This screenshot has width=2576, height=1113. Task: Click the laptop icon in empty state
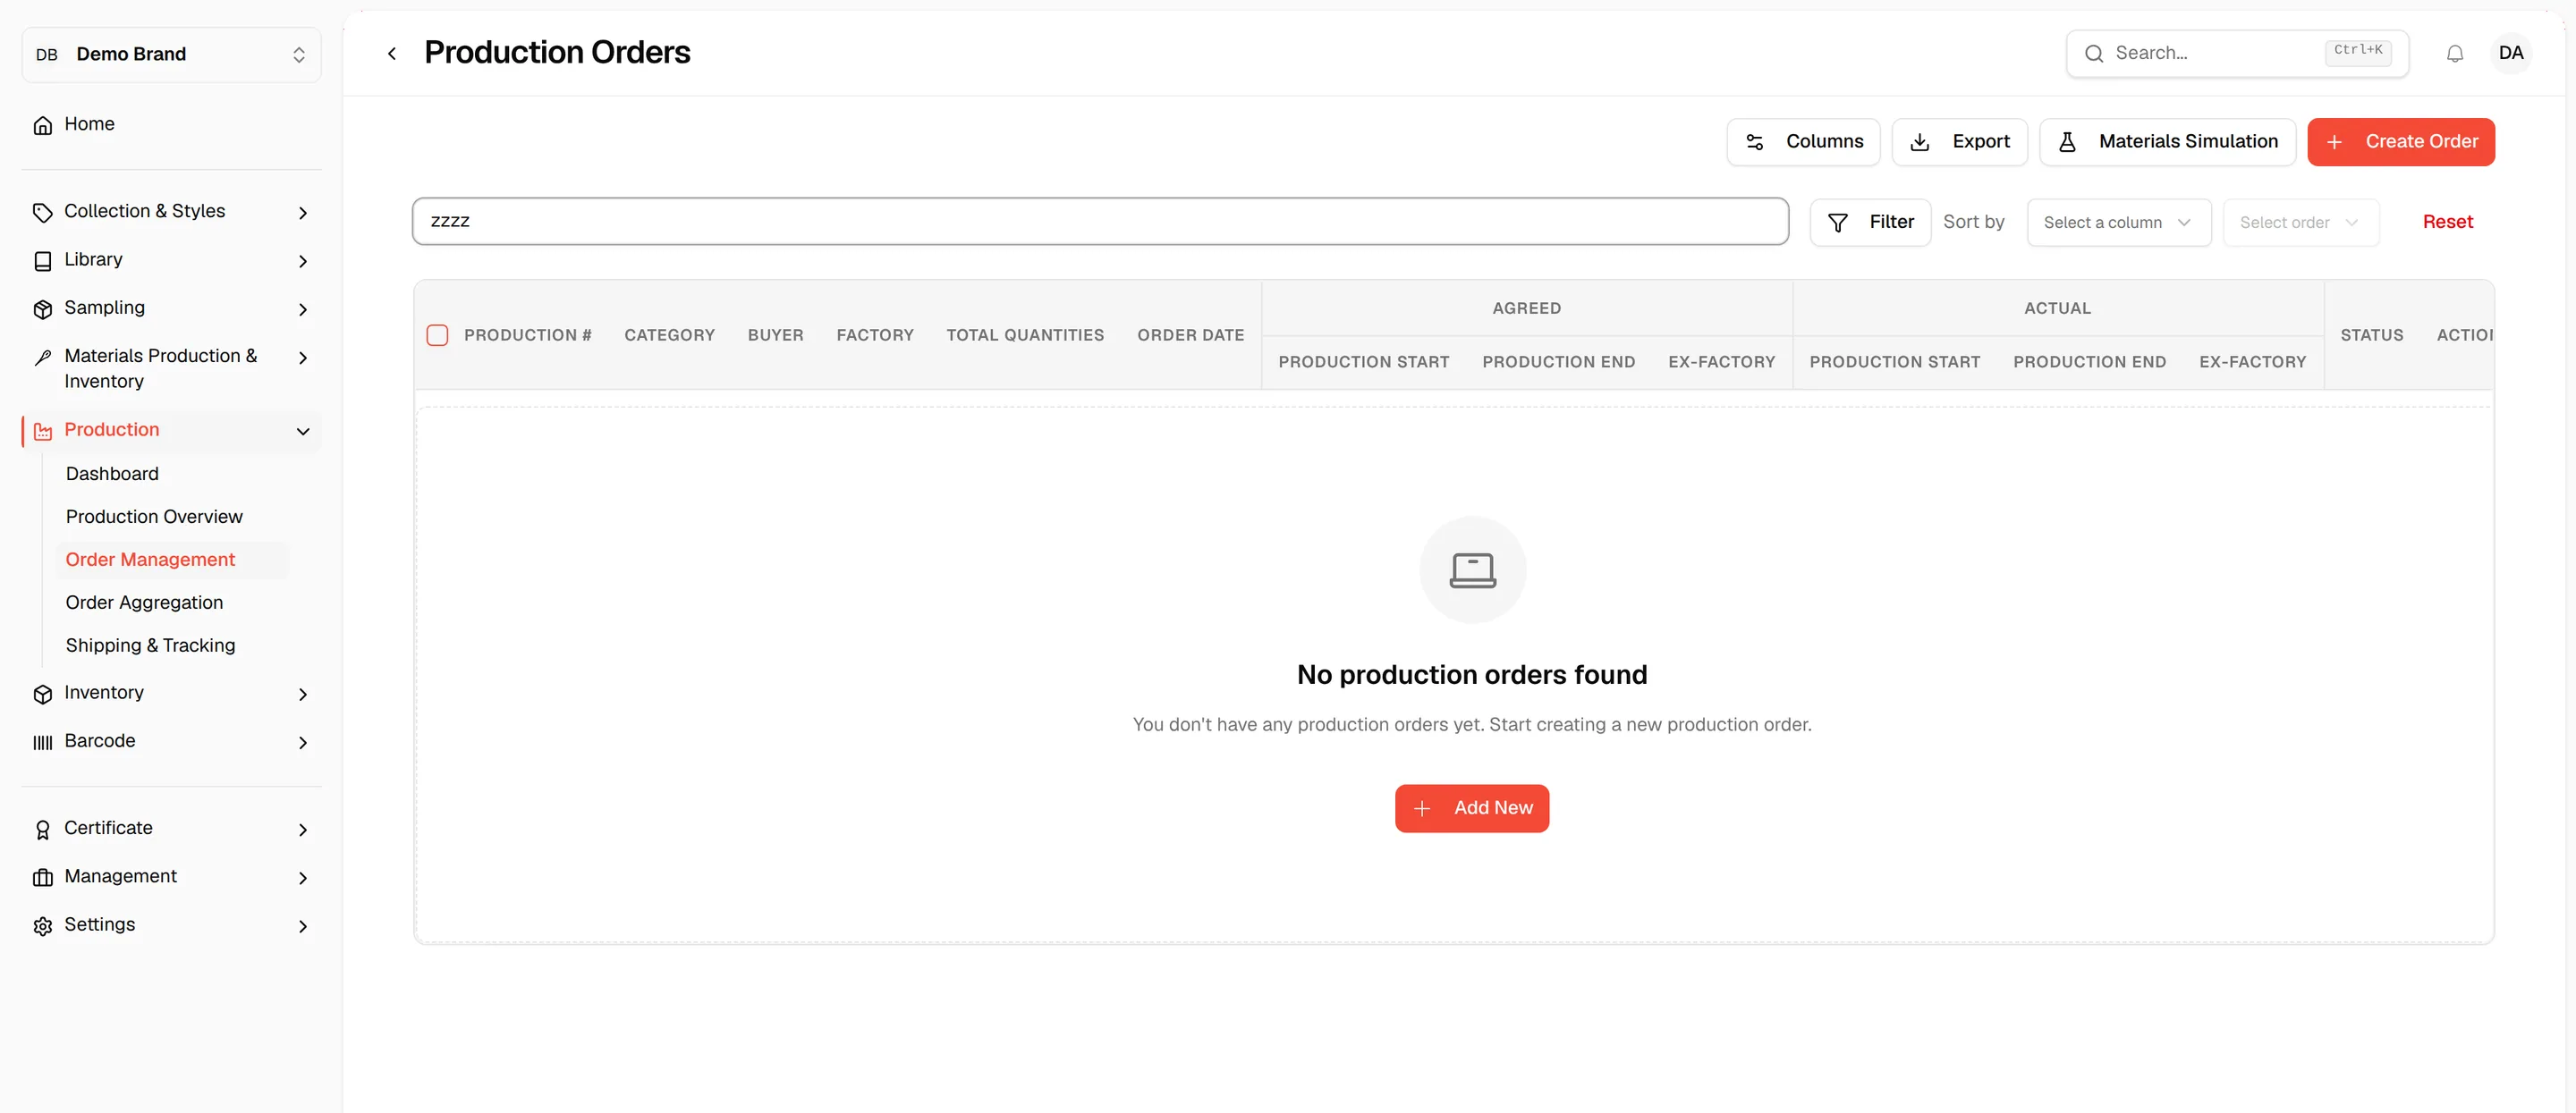click(1472, 569)
